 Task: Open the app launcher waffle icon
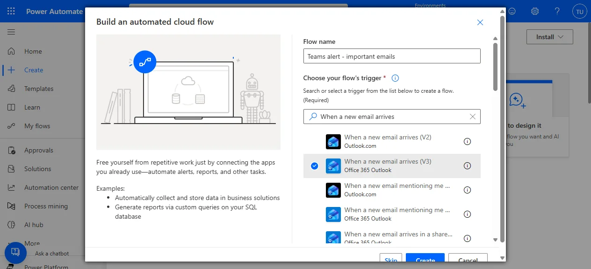click(11, 11)
